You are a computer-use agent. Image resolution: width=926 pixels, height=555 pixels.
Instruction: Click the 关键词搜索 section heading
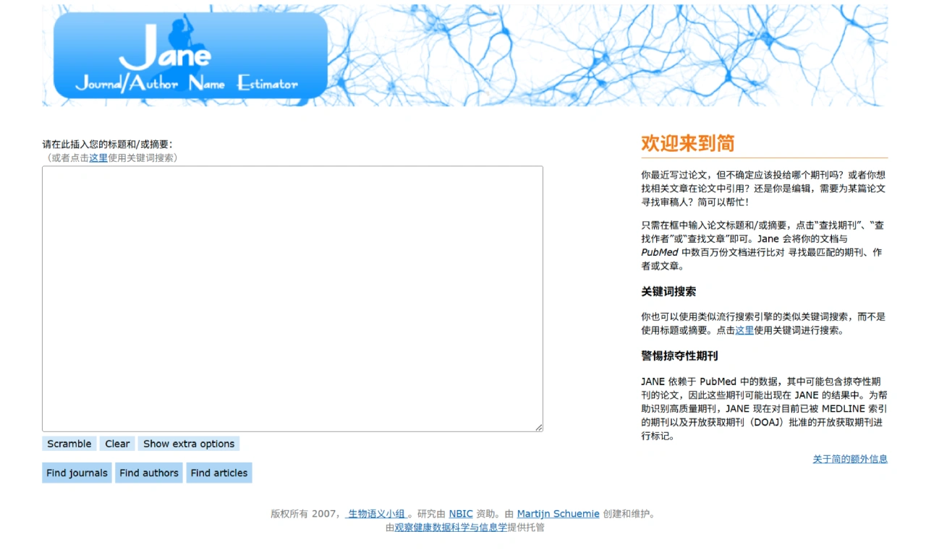pyautogui.click(x=667, y=292)
